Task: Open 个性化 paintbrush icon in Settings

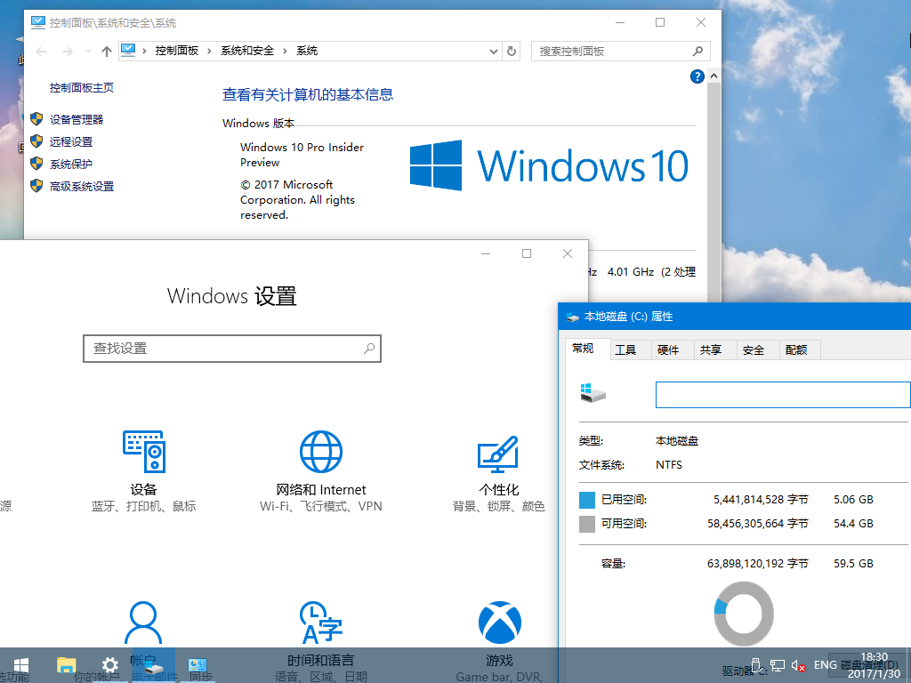Action: (498, 454)
